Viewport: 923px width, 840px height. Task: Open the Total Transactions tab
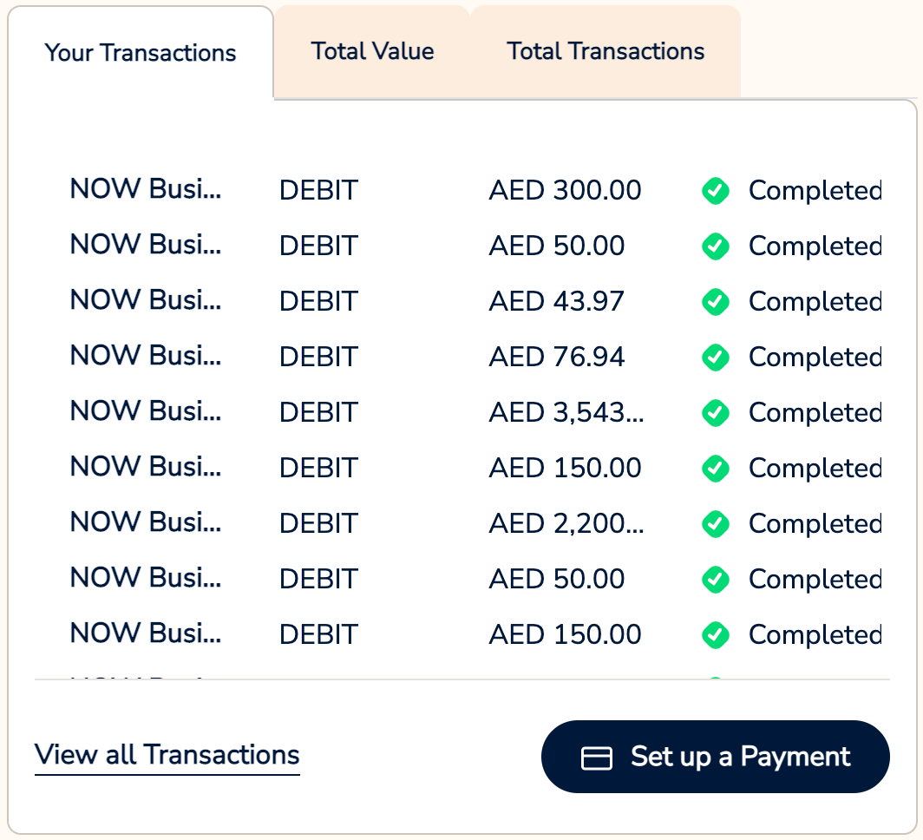pos(605,51)
